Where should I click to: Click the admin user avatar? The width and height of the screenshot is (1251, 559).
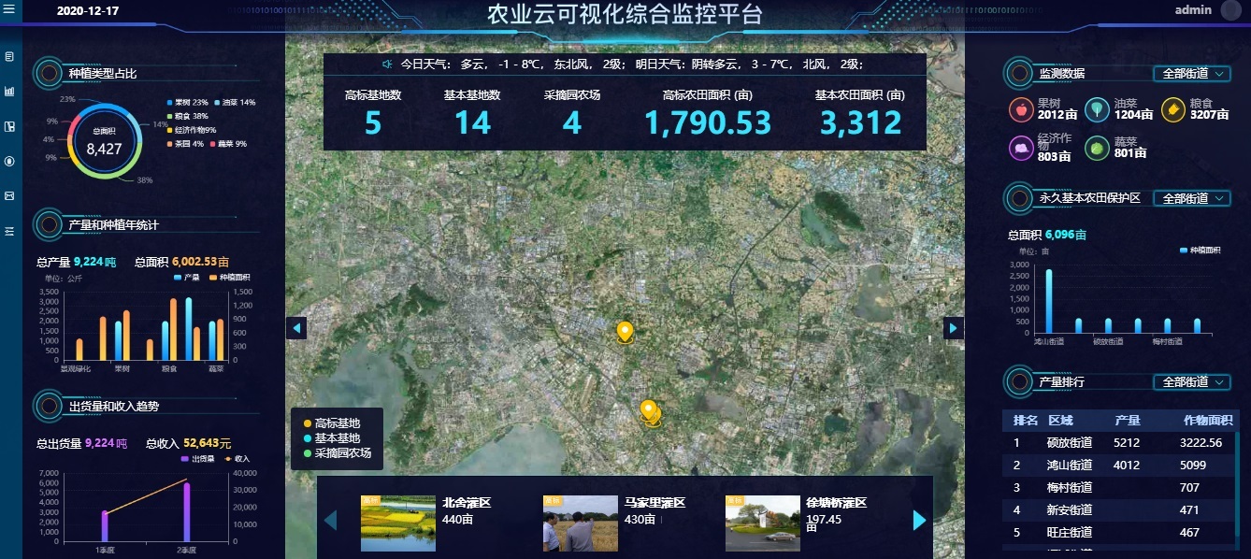(1230, 10)
